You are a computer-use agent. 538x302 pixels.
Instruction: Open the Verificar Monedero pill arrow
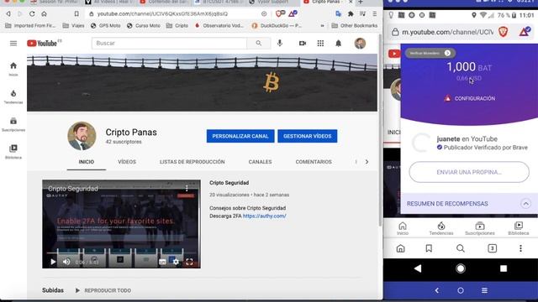(x=447, y=53)
